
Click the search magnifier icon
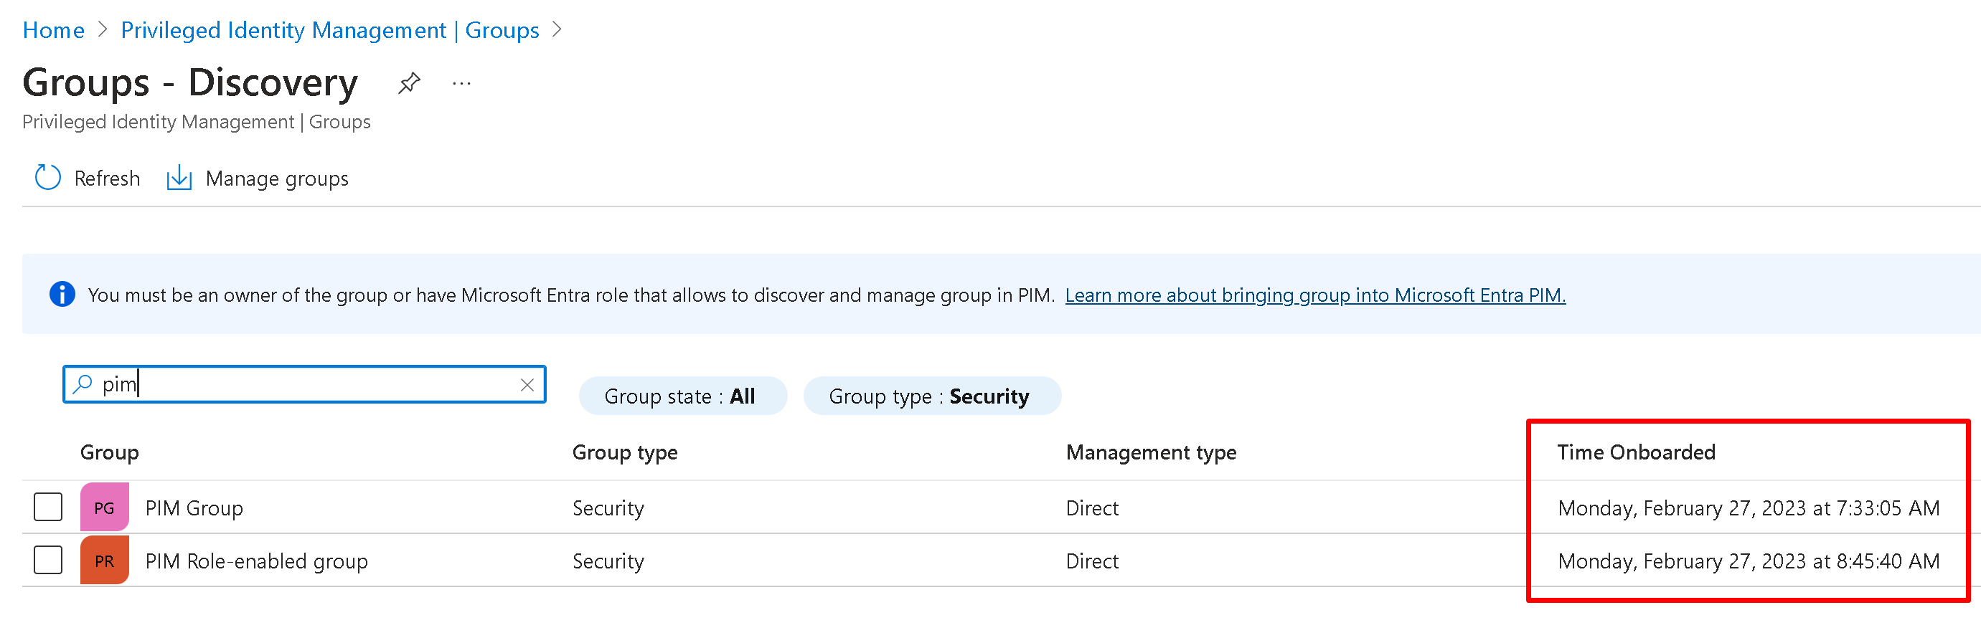pyautogui.click(x=83, y=384)
